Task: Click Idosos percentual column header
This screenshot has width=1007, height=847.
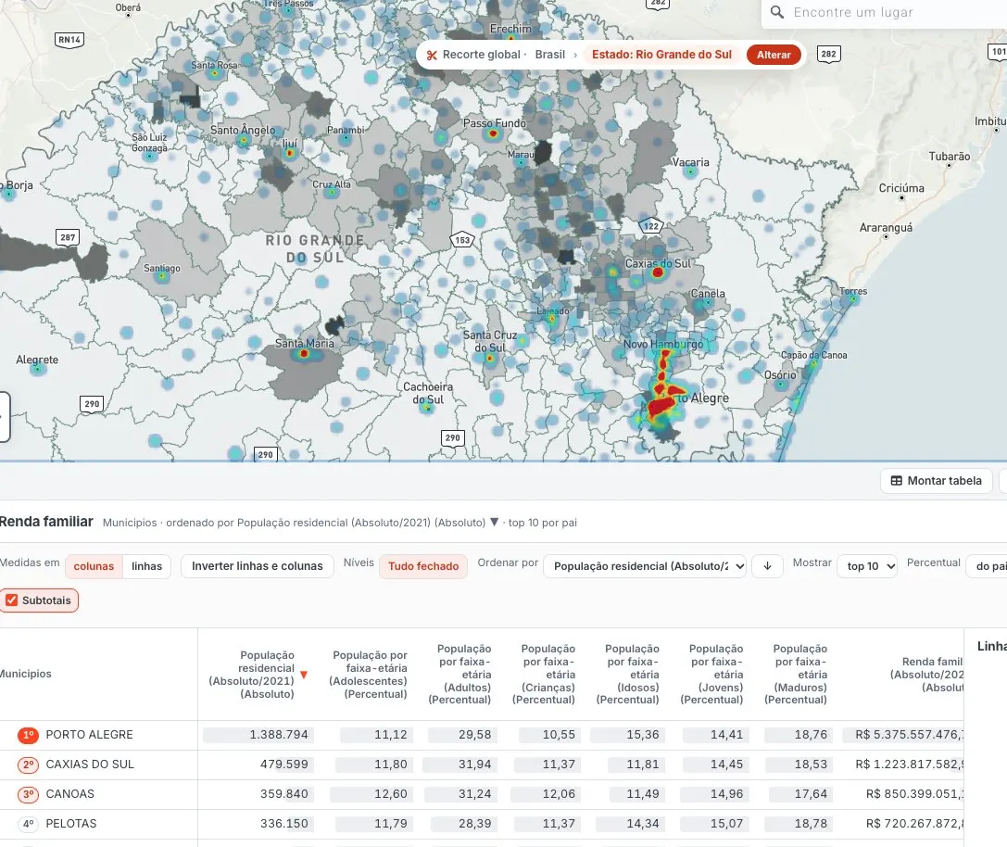Action: [x=628, y=674]
